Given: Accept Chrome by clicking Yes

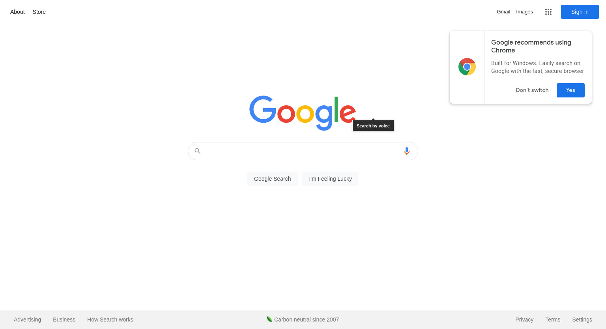Looking at the screenshot, I should coord(570,90).
